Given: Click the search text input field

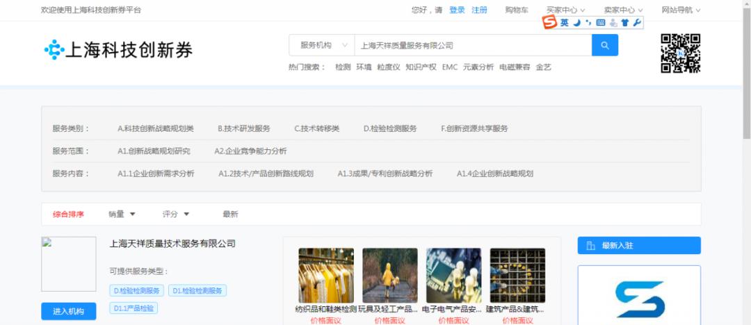Looking at the screenshot, I should [x=474, y=45].
